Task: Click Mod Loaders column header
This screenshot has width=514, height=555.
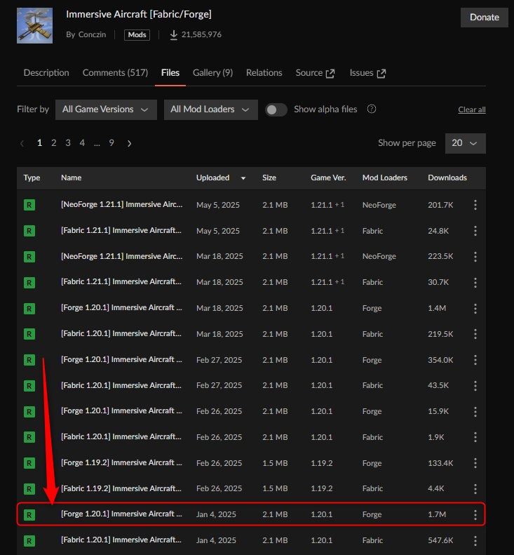Action: pos(384,178)
